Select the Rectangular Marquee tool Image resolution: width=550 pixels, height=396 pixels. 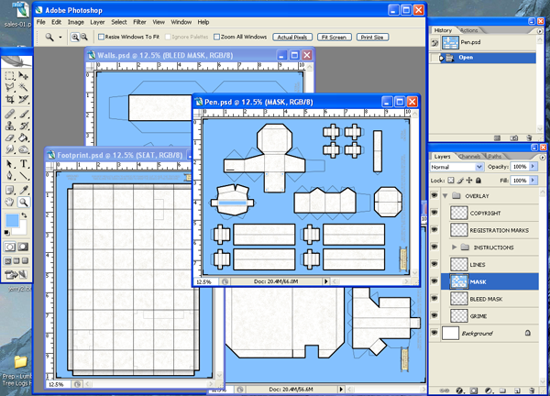[x=10, y=75]
